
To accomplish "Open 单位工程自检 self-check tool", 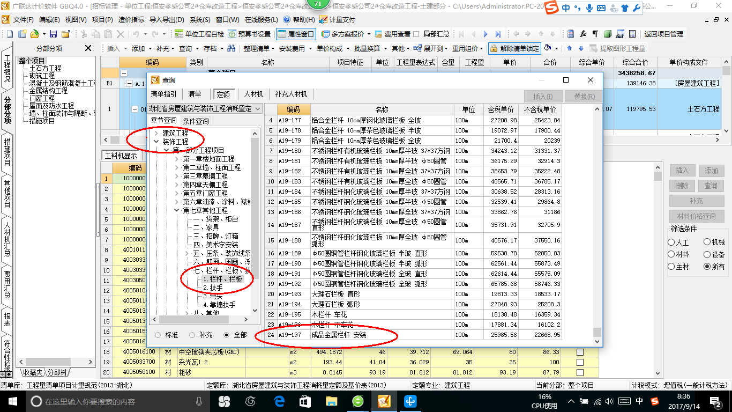I will (199, 34).
